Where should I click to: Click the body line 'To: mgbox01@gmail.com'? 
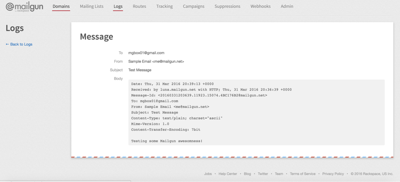coord(155,101)
